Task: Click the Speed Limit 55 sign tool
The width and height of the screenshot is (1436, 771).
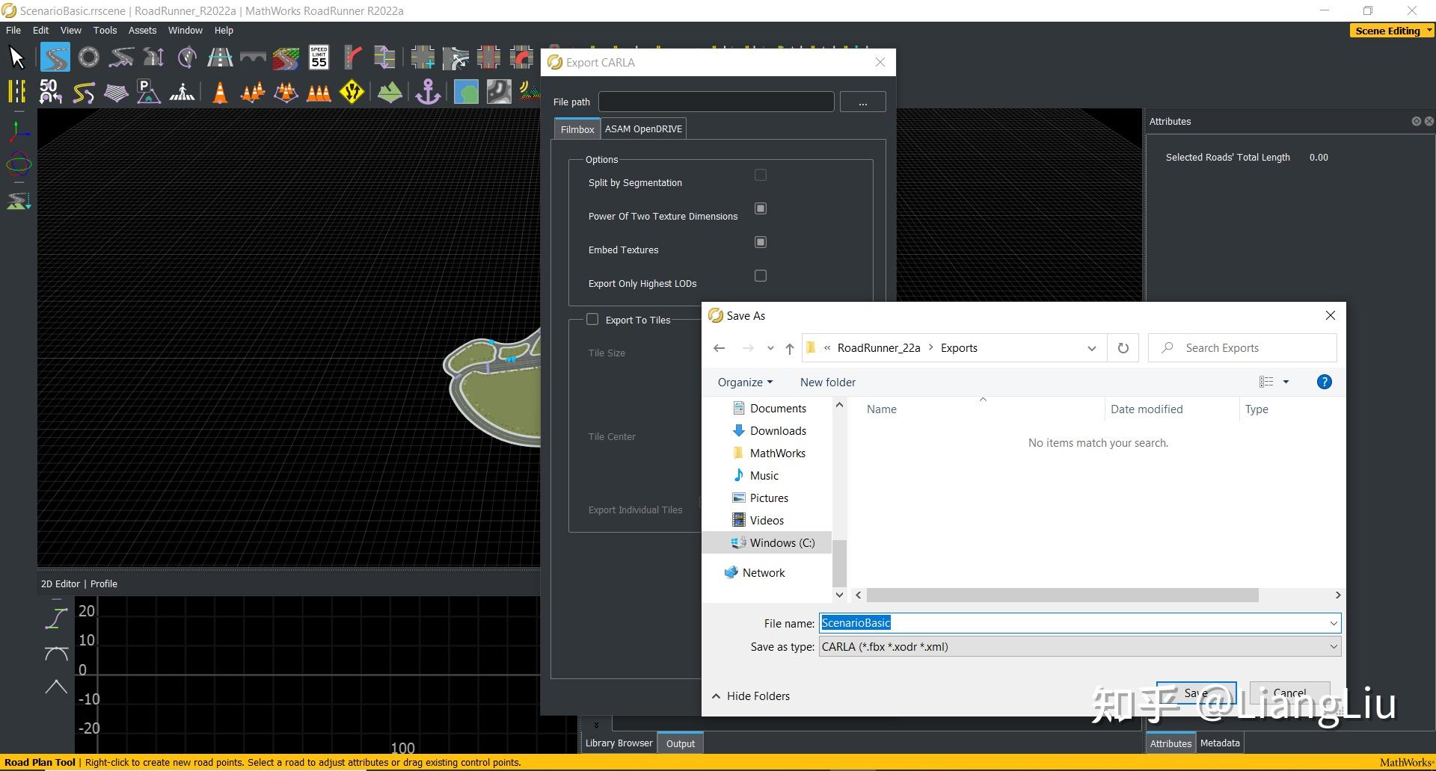Action: (319, 58)
